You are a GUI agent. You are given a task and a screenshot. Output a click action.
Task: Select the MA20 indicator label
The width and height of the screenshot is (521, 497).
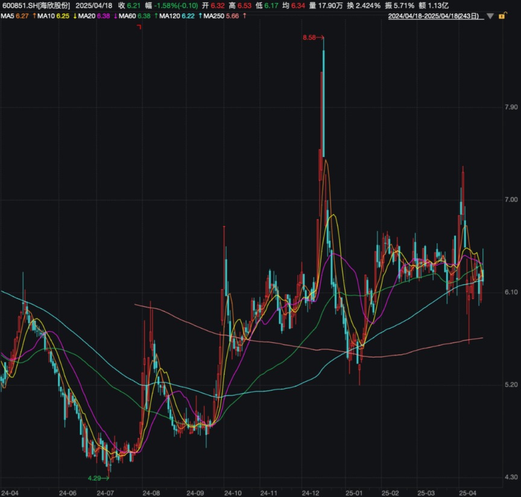pos(87,15)
